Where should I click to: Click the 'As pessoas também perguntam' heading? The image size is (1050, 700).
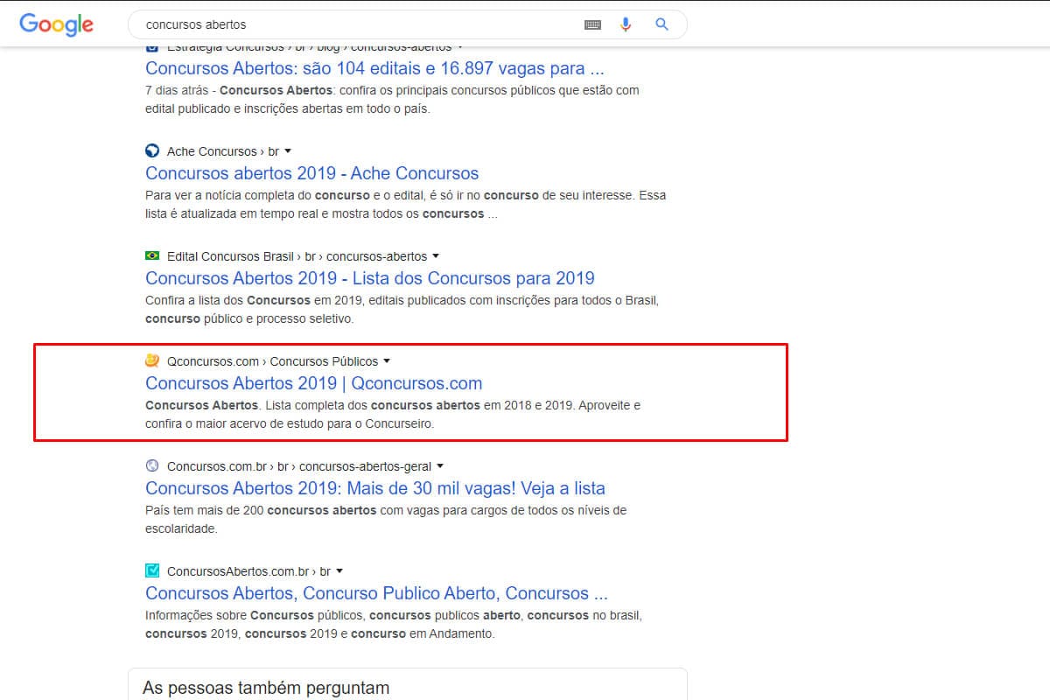[x=266, y=688]
